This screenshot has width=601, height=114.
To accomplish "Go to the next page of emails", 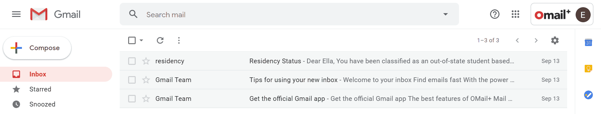I will 536,40.
